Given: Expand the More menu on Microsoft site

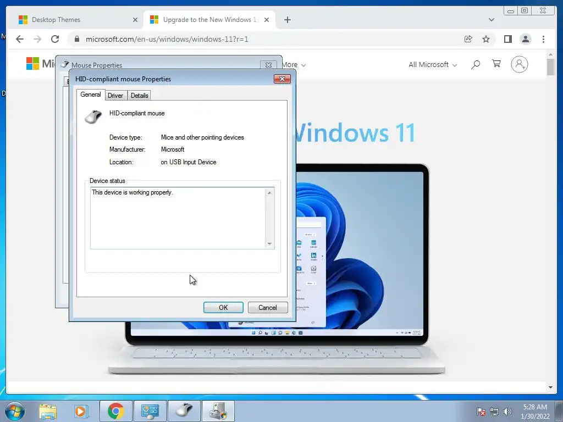Looking at the screenshot, I should click(x=294, y=65).
